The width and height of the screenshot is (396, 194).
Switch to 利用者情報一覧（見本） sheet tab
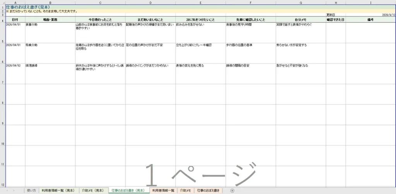pyautogui.click(x=58, y=191)
